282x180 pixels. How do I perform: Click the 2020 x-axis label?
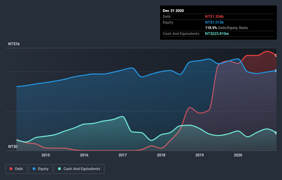tap(238, 155)
